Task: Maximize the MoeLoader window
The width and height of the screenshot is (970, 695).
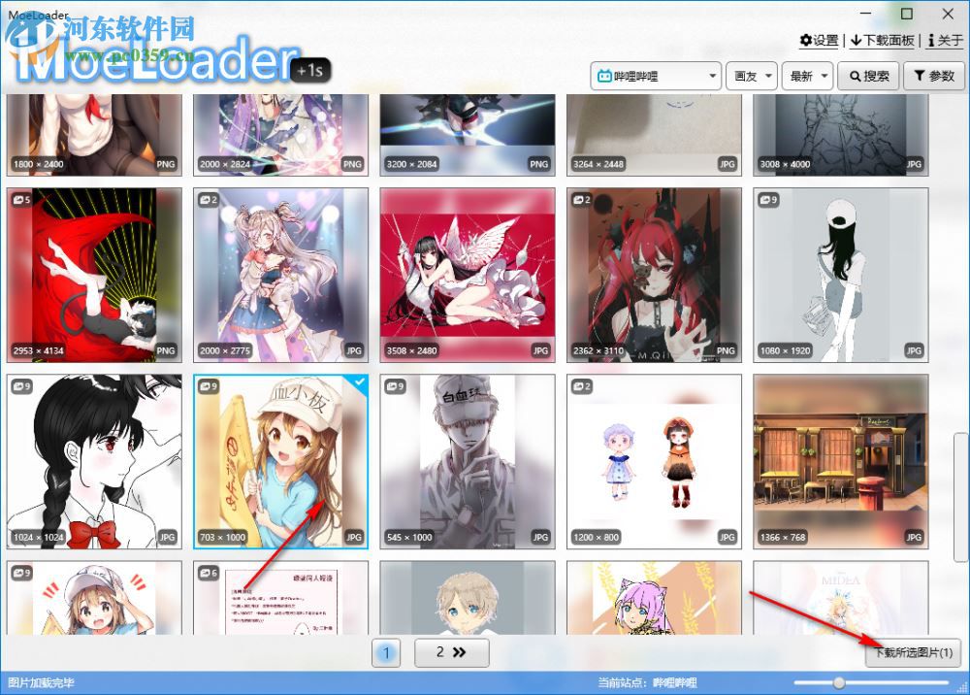Action: pos(906,14)
